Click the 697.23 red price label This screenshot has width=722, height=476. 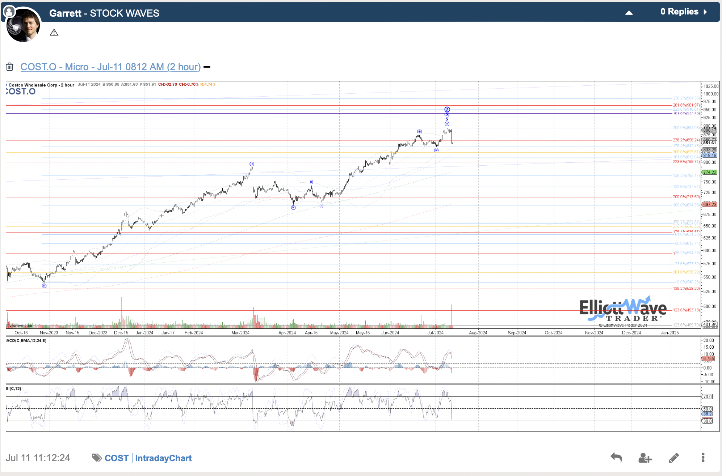[710, 205]
